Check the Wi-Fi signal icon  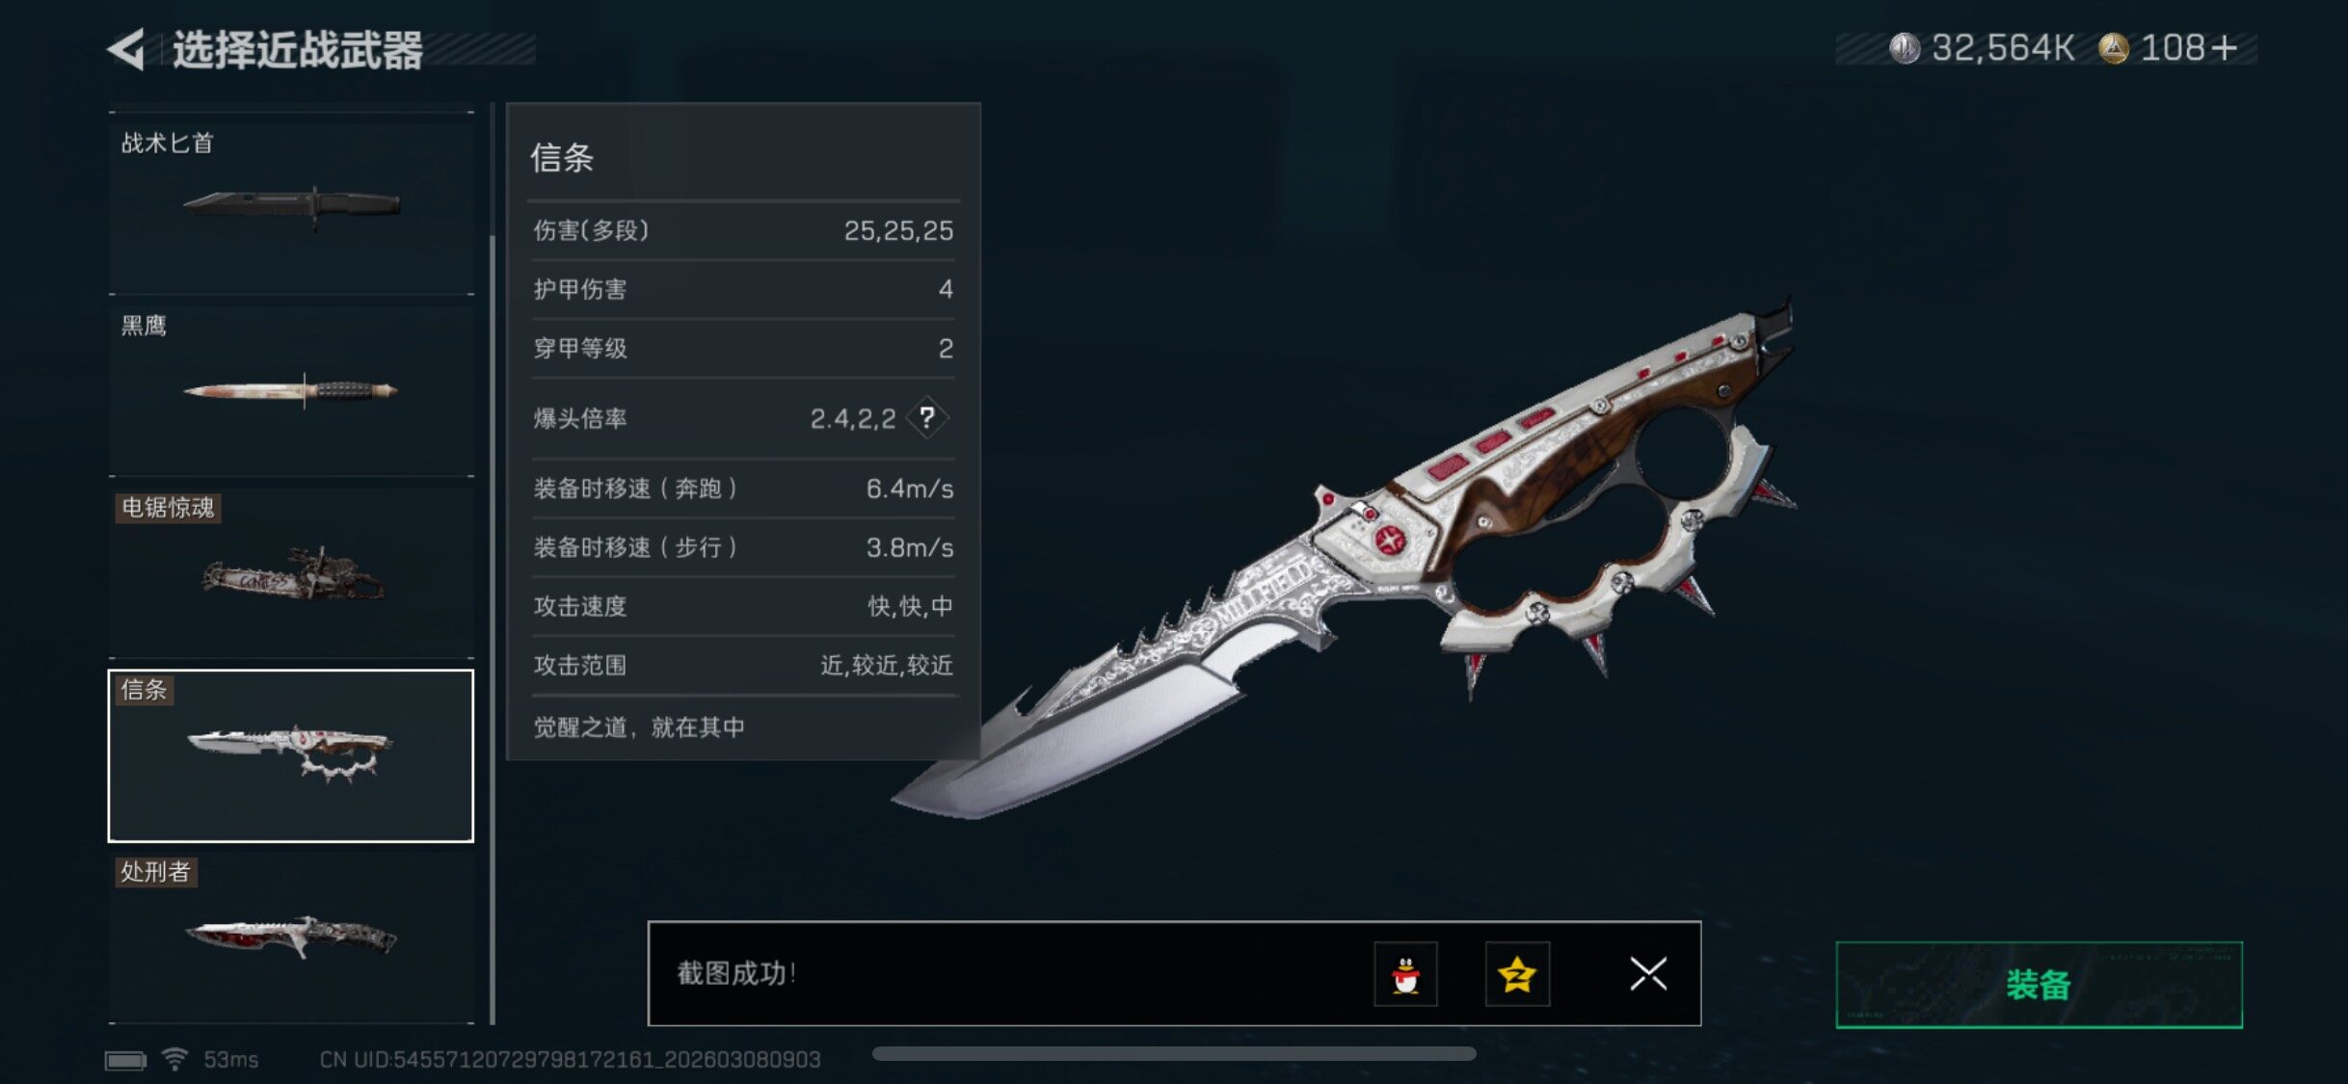click(174, 1059)
